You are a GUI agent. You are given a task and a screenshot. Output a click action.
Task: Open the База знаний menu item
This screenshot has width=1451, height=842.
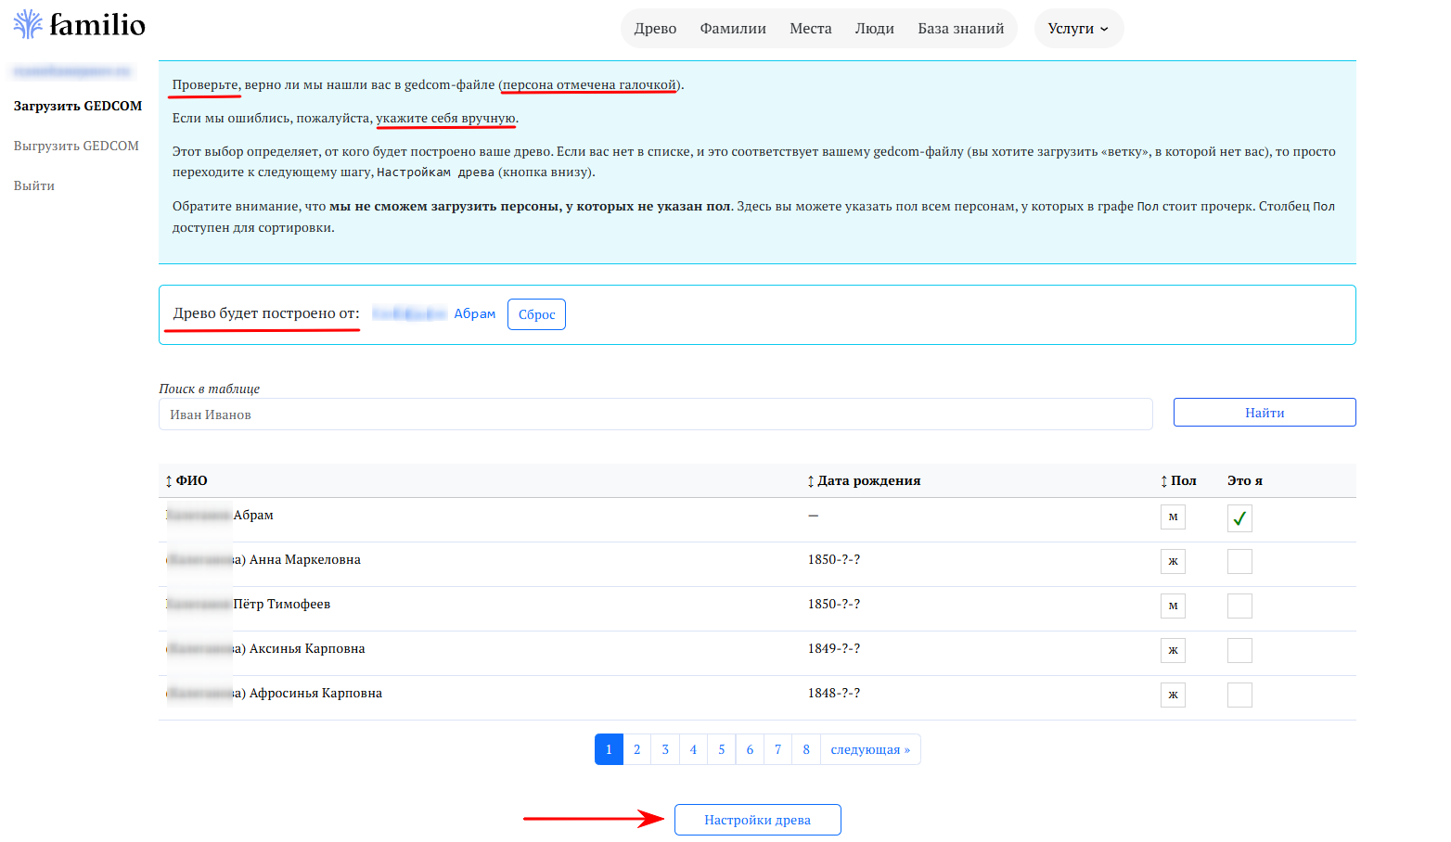[961, 29]
